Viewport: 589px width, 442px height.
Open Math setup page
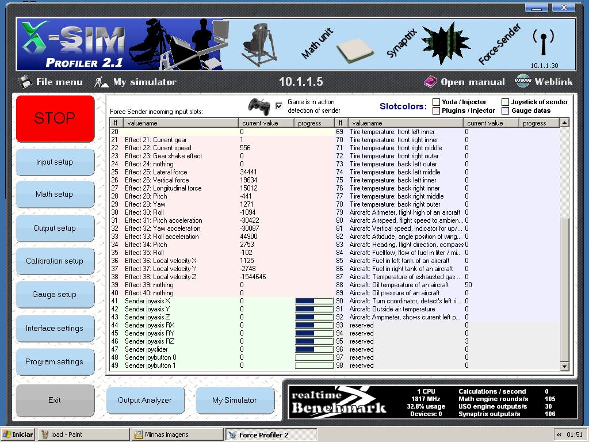(55, 195)
